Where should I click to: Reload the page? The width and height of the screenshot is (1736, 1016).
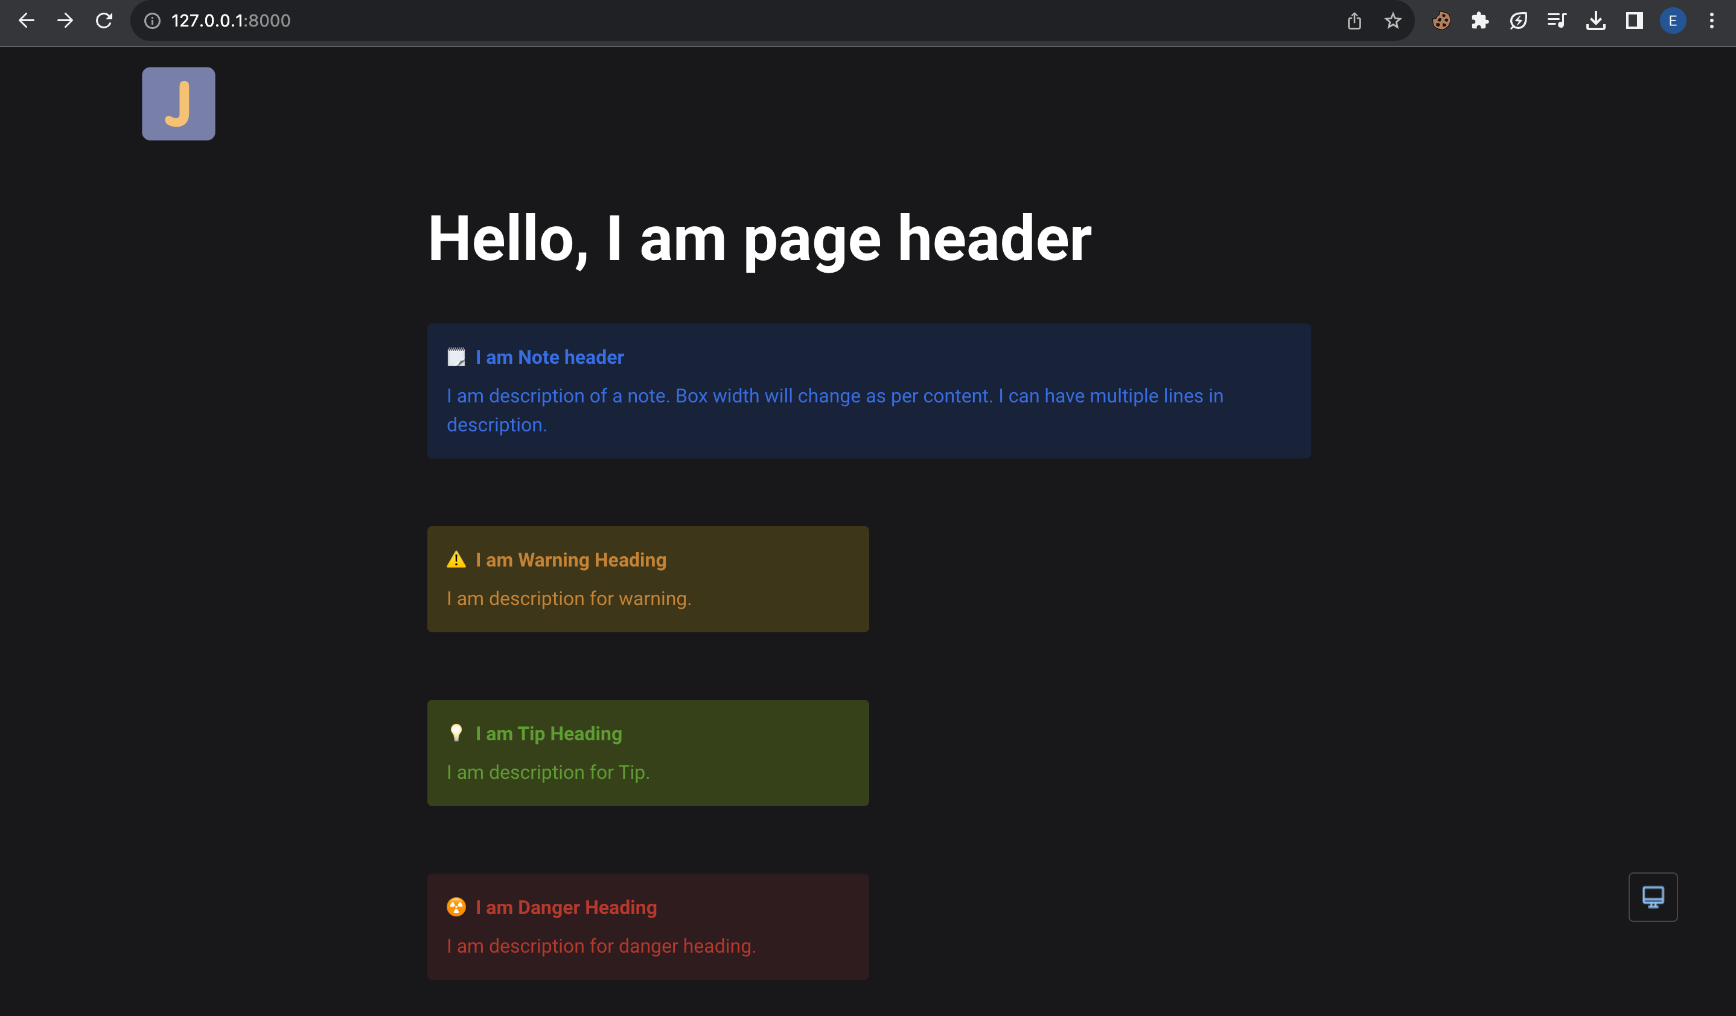pos(104,21)
